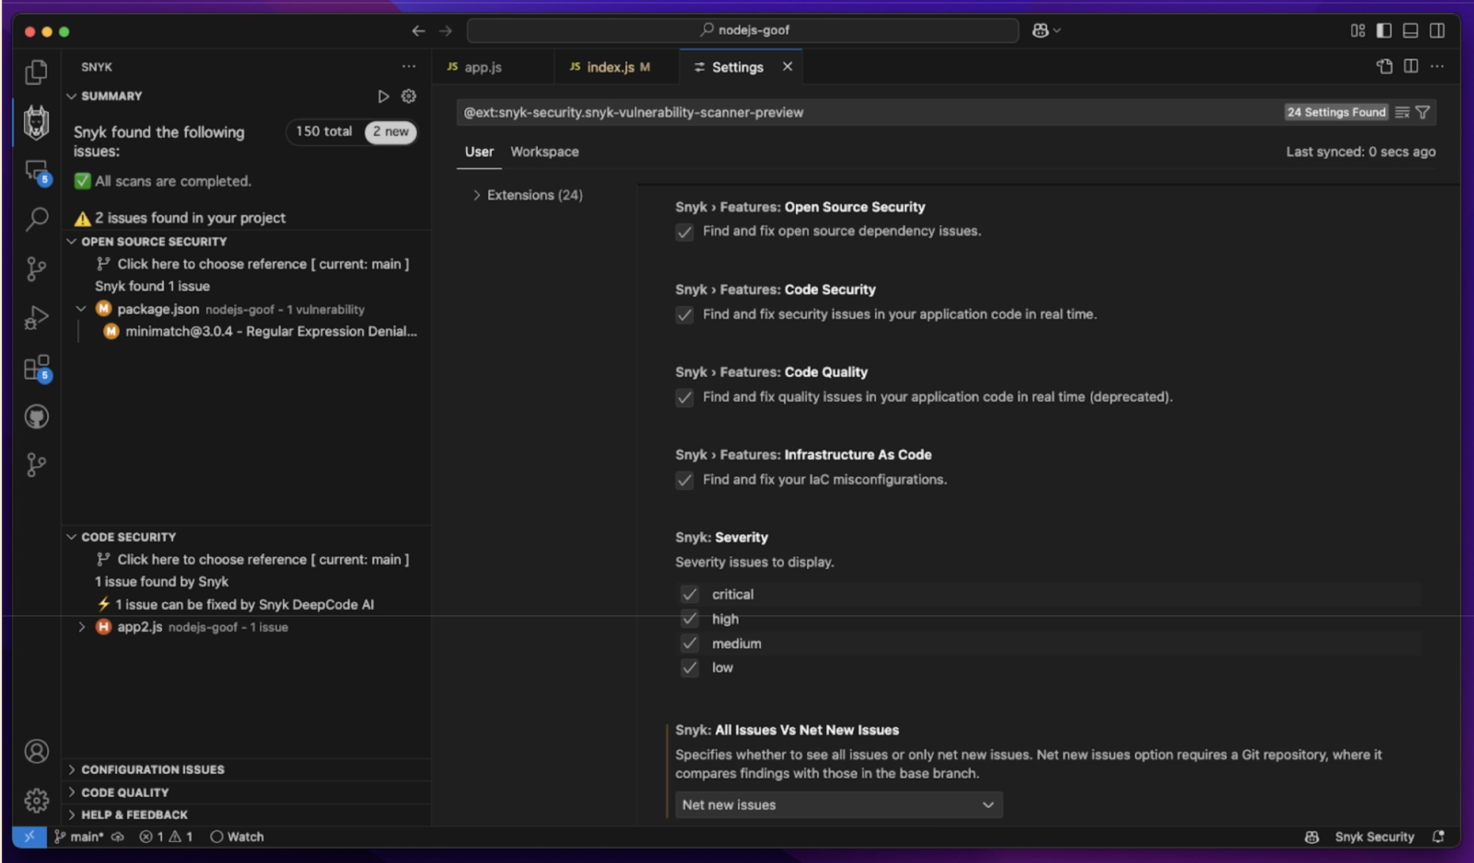
Task: Open the Remote Explorer with badge 5
Action: tap(37, 173)
